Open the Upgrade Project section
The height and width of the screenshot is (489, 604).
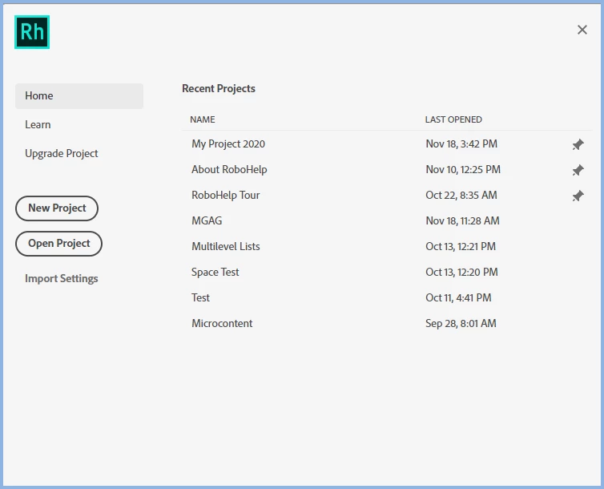pos(61,153)
